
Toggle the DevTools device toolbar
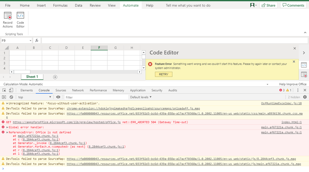click(x=11, y=90)
